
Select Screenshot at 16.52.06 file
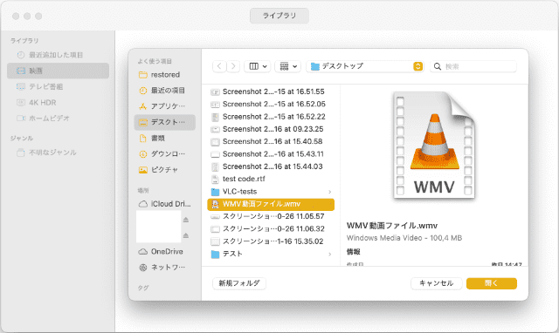coord(271,105)
